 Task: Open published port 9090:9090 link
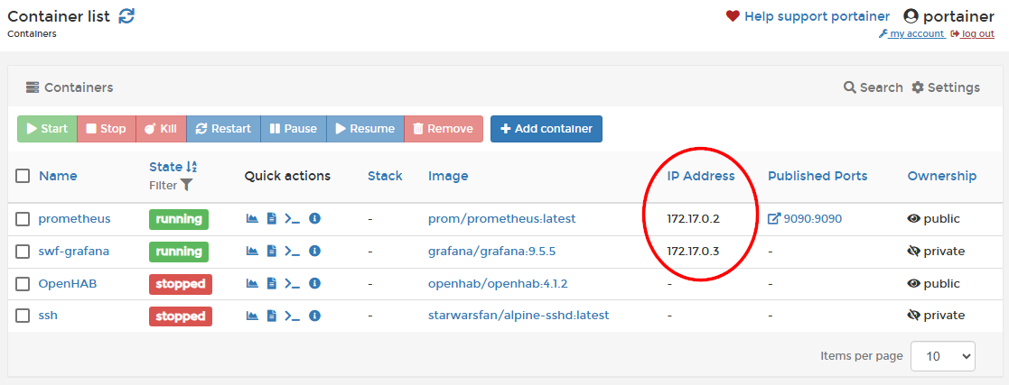805,219
